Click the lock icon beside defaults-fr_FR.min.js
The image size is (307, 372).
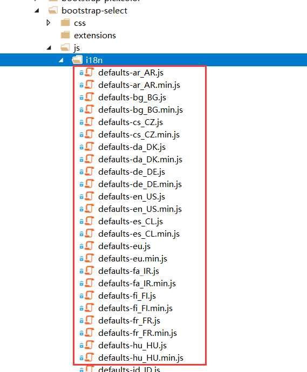(x=81, y=333)
